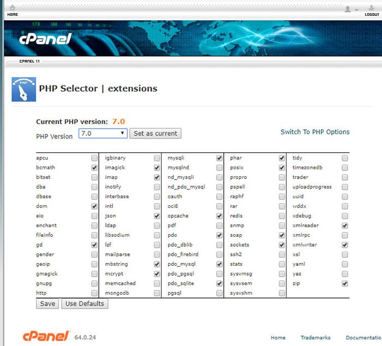Click the Home house icon
Image resolution: width=382 pixels, height=346 pixels.
click(13, 8)
